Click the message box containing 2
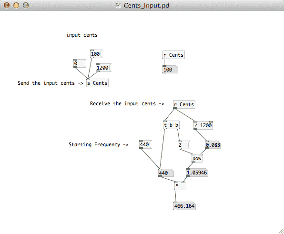284x234 pixels. [184, 145]
